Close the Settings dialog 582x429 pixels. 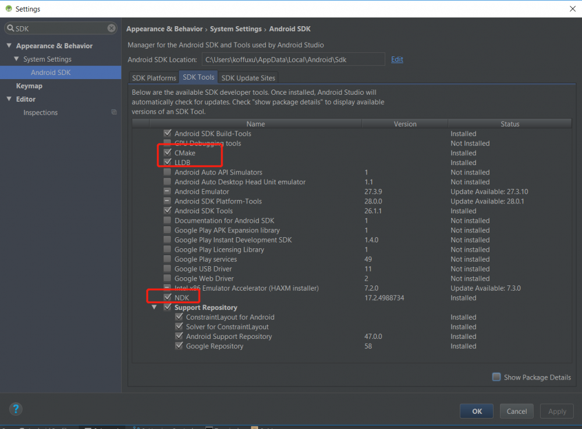[572, 9]
